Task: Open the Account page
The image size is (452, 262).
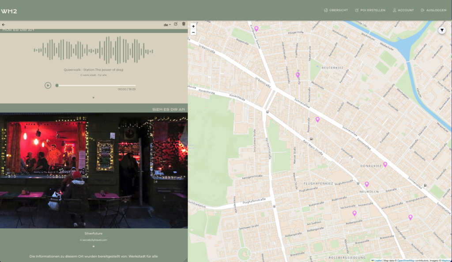Action: pyautogui.click(x=403, y=10)
